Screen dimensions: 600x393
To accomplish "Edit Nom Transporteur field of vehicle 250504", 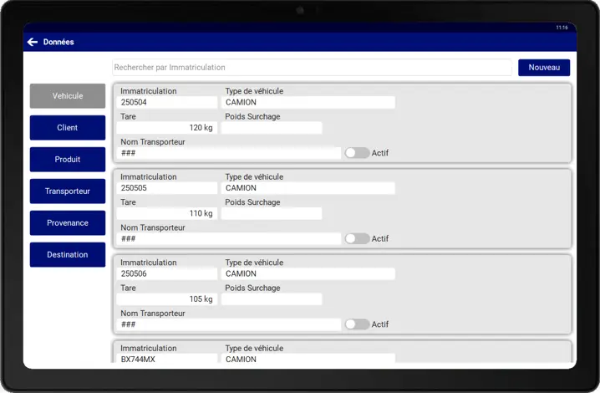I will click(229, 153).
